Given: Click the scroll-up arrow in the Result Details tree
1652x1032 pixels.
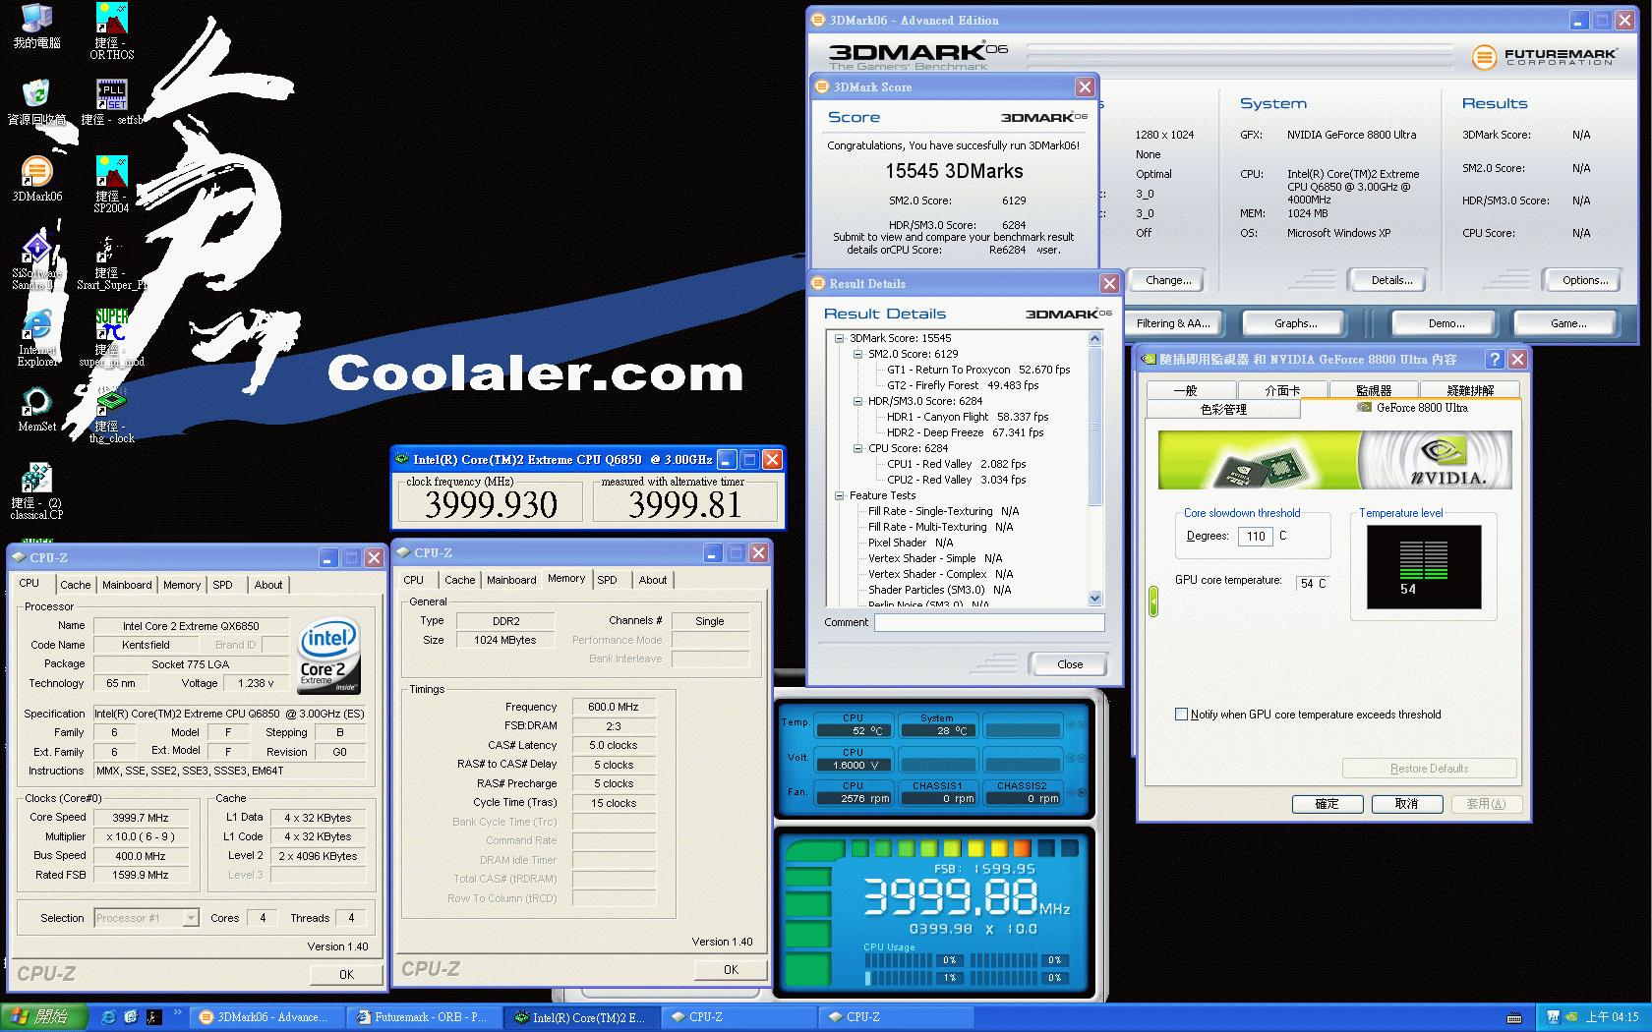Looking at the screenshot, I should pos(1095,339).
